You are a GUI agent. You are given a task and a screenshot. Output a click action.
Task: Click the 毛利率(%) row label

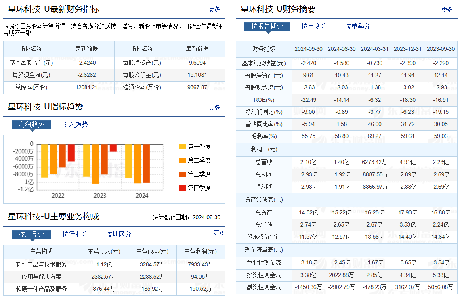pyautogui.click(x=264, y=136)
